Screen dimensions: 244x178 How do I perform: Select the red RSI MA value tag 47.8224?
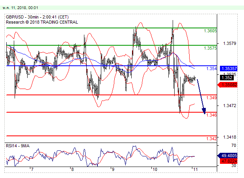pos(229,161)
